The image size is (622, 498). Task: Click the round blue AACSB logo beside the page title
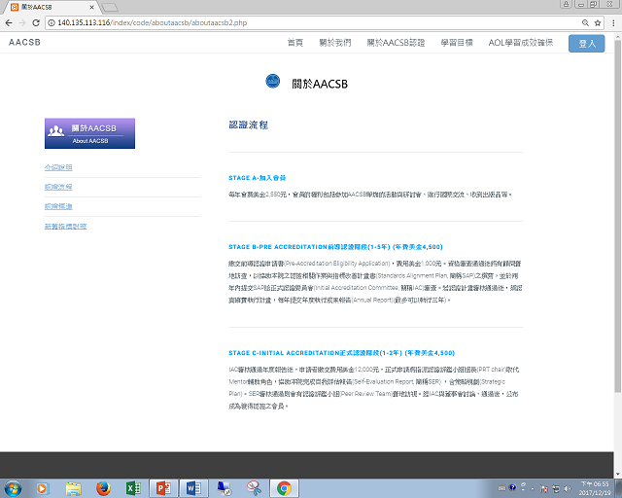[x=272, y=81]
